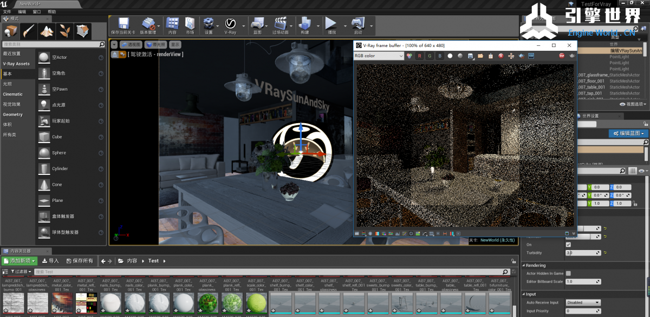Save the frame buffer image

[x=471, y=56]
